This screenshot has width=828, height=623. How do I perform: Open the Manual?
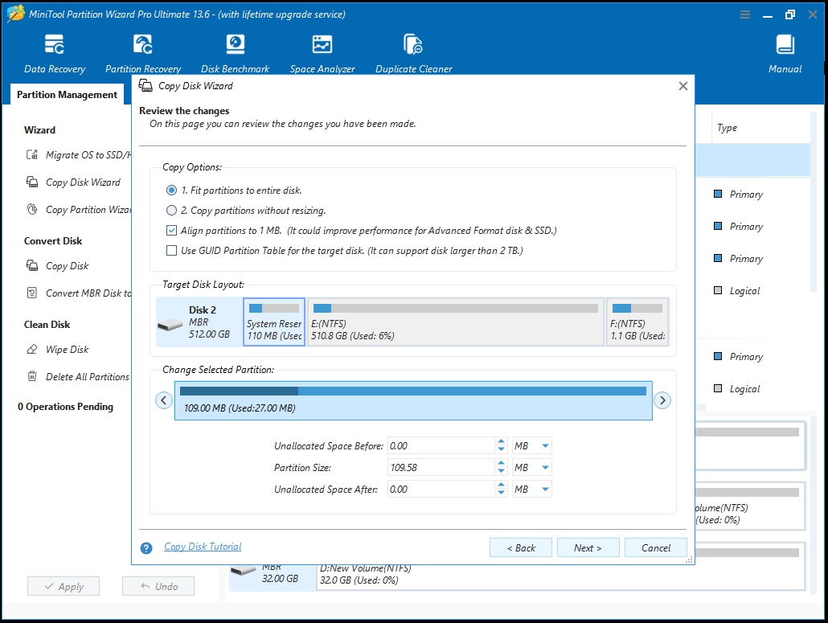coord(785,54)
